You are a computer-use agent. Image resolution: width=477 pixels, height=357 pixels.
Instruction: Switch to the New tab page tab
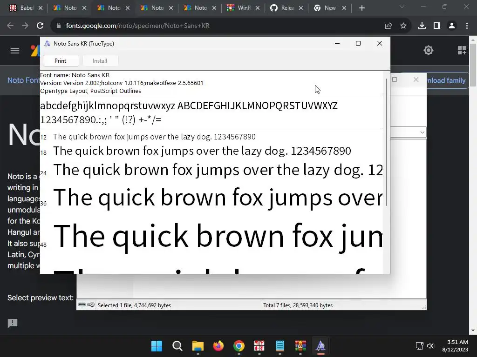pos(330,8)
